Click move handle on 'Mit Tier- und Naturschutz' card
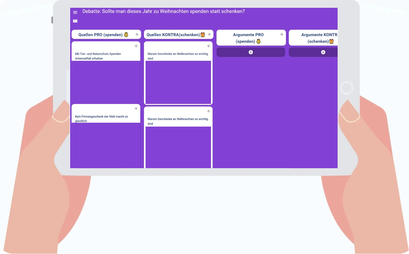 click(x=136, y=46)
